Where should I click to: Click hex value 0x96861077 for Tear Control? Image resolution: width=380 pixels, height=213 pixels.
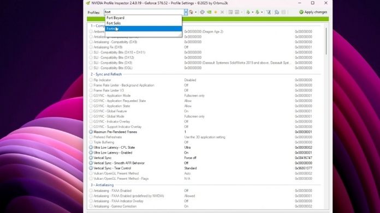coord(304,168)
